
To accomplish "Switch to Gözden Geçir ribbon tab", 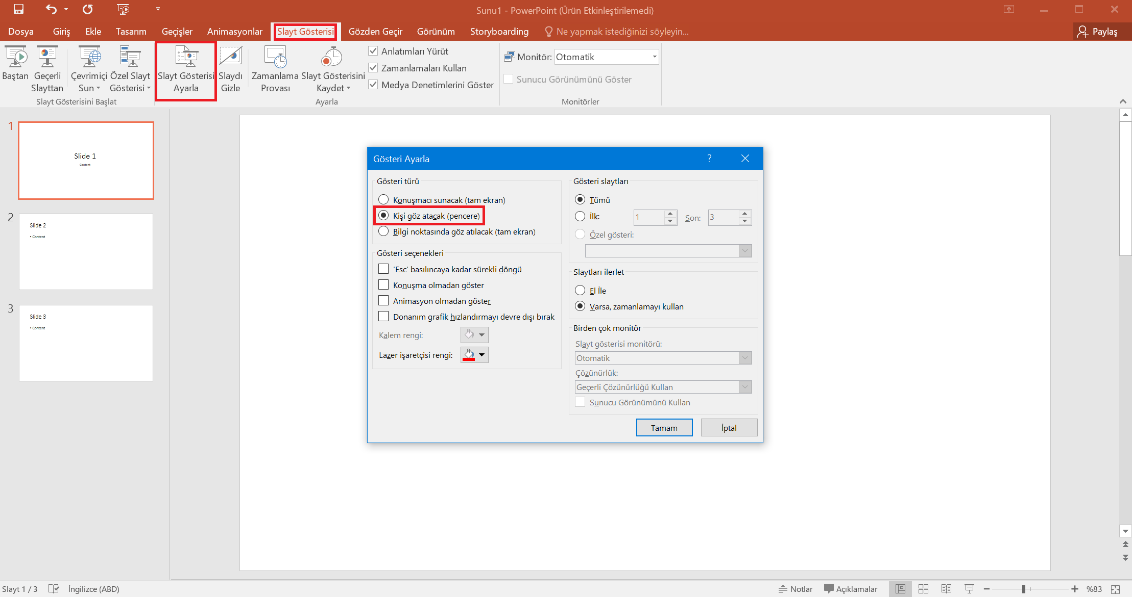I will (x=375, y=32).
